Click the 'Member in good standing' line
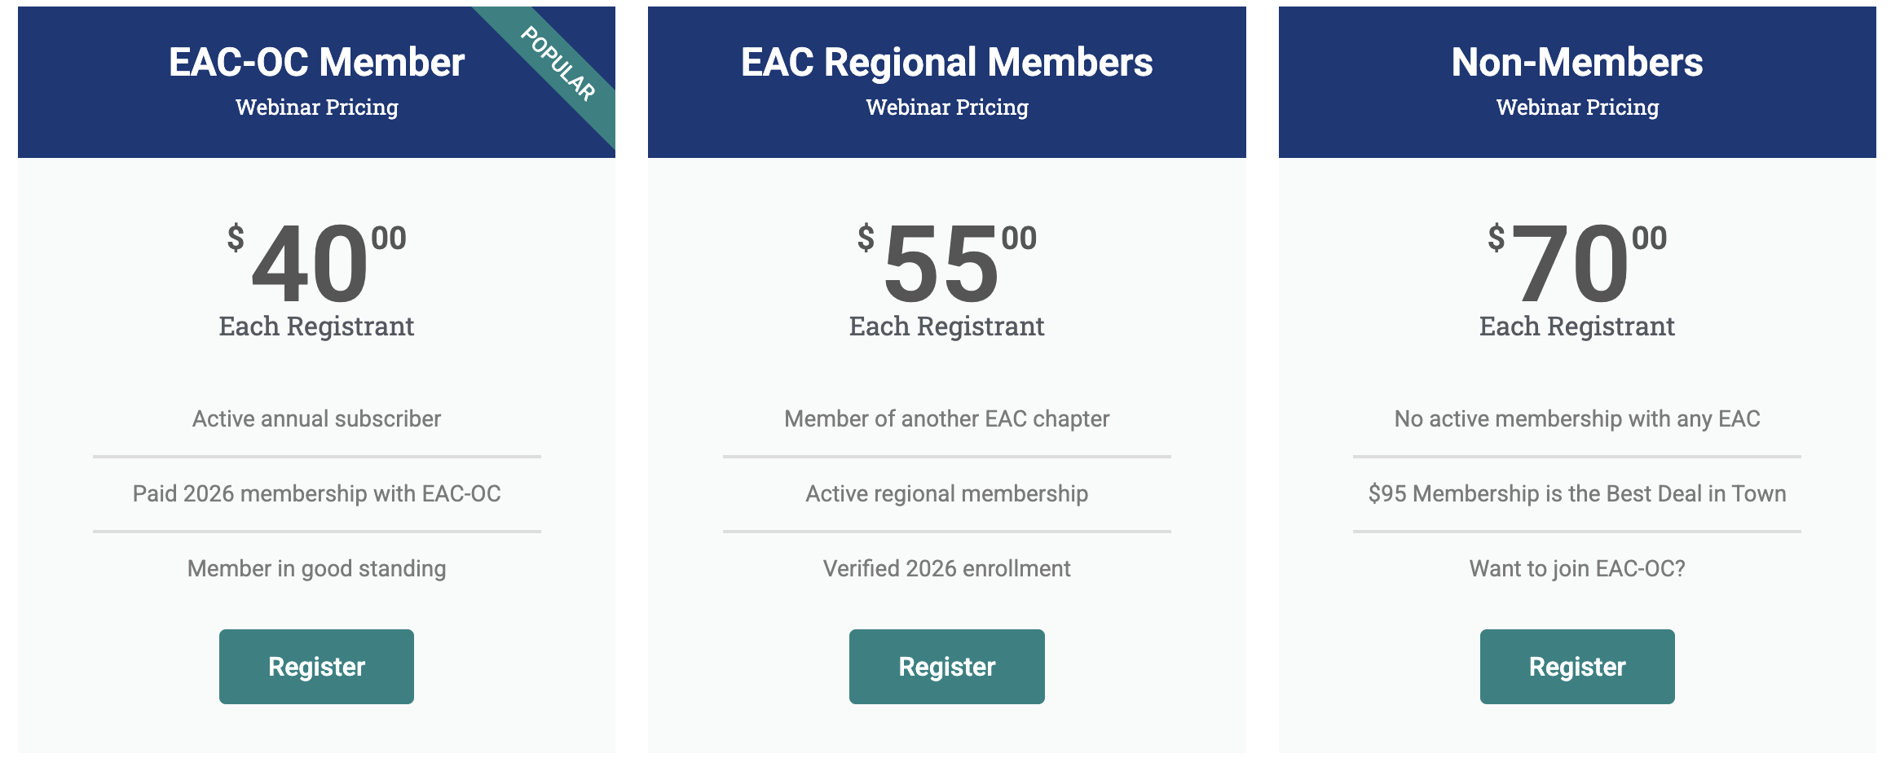 coord(316,568)
